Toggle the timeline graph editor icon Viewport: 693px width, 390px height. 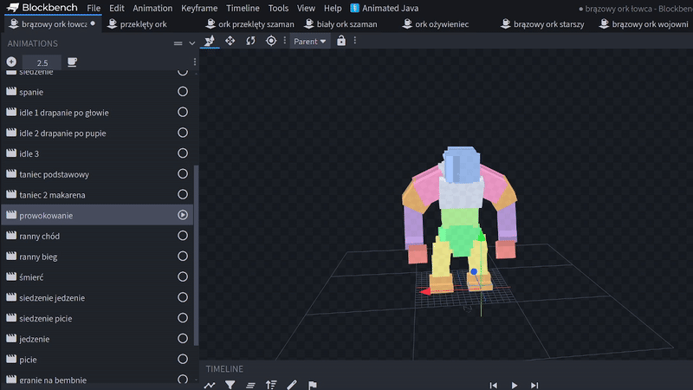(x=210, y=385)
